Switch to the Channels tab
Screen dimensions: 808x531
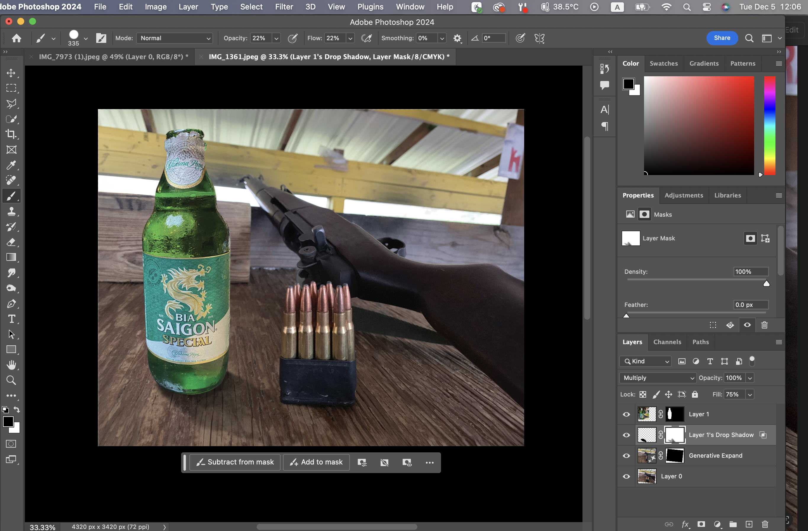pos(667,342)
